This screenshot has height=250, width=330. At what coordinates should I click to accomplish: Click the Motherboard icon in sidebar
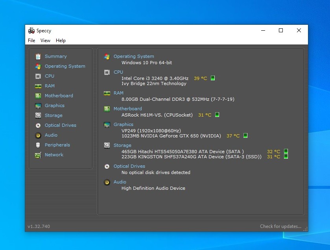coord(38,96)
